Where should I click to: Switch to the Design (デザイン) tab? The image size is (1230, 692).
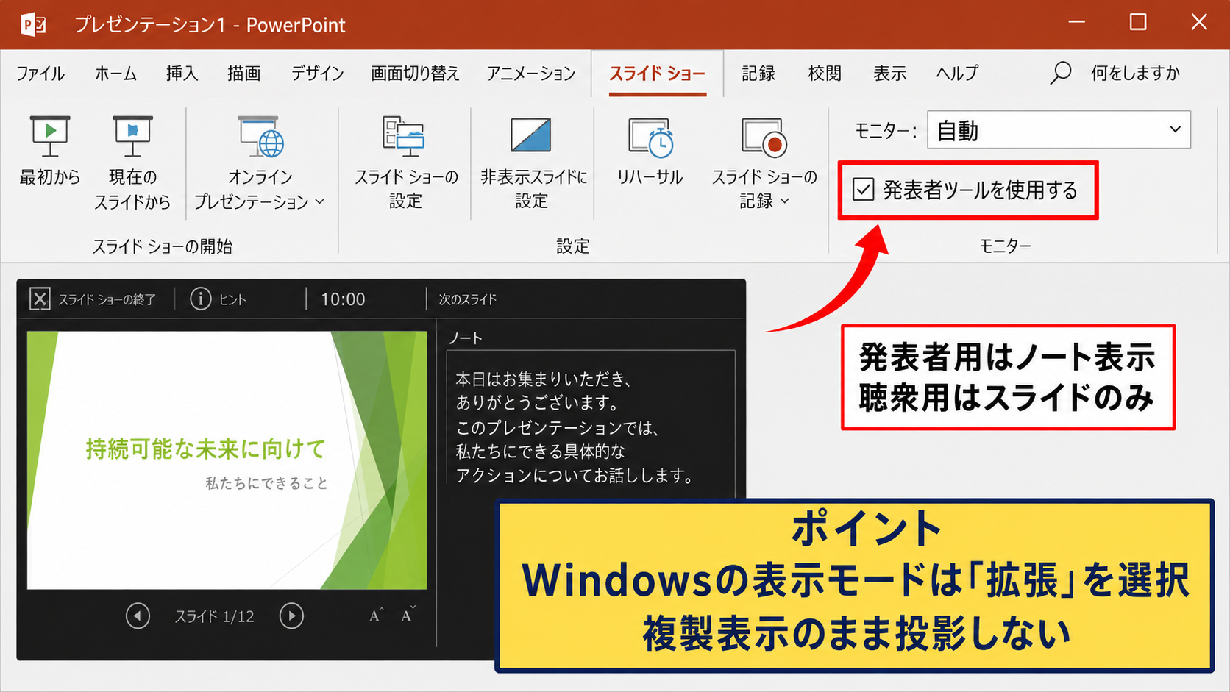(x=317, y=74)
